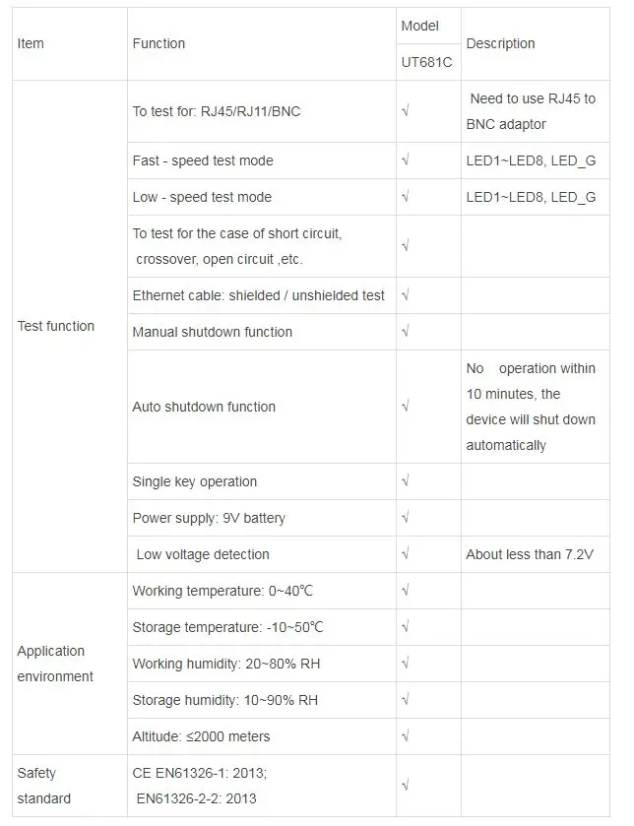Click the checkmark beside Fast-speed test mode
The width and height of the screenshot is (634, 826).
[406, 159]
